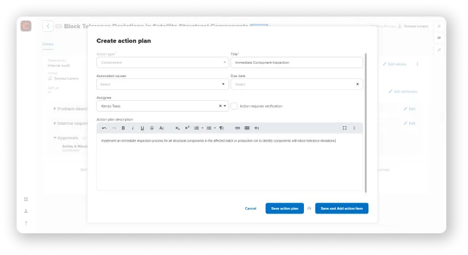Insert a link using the link icon

click(x=238, y=128)
